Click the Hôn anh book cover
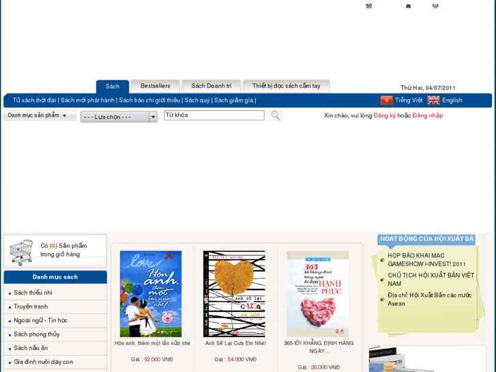 (x=151, y=294)
